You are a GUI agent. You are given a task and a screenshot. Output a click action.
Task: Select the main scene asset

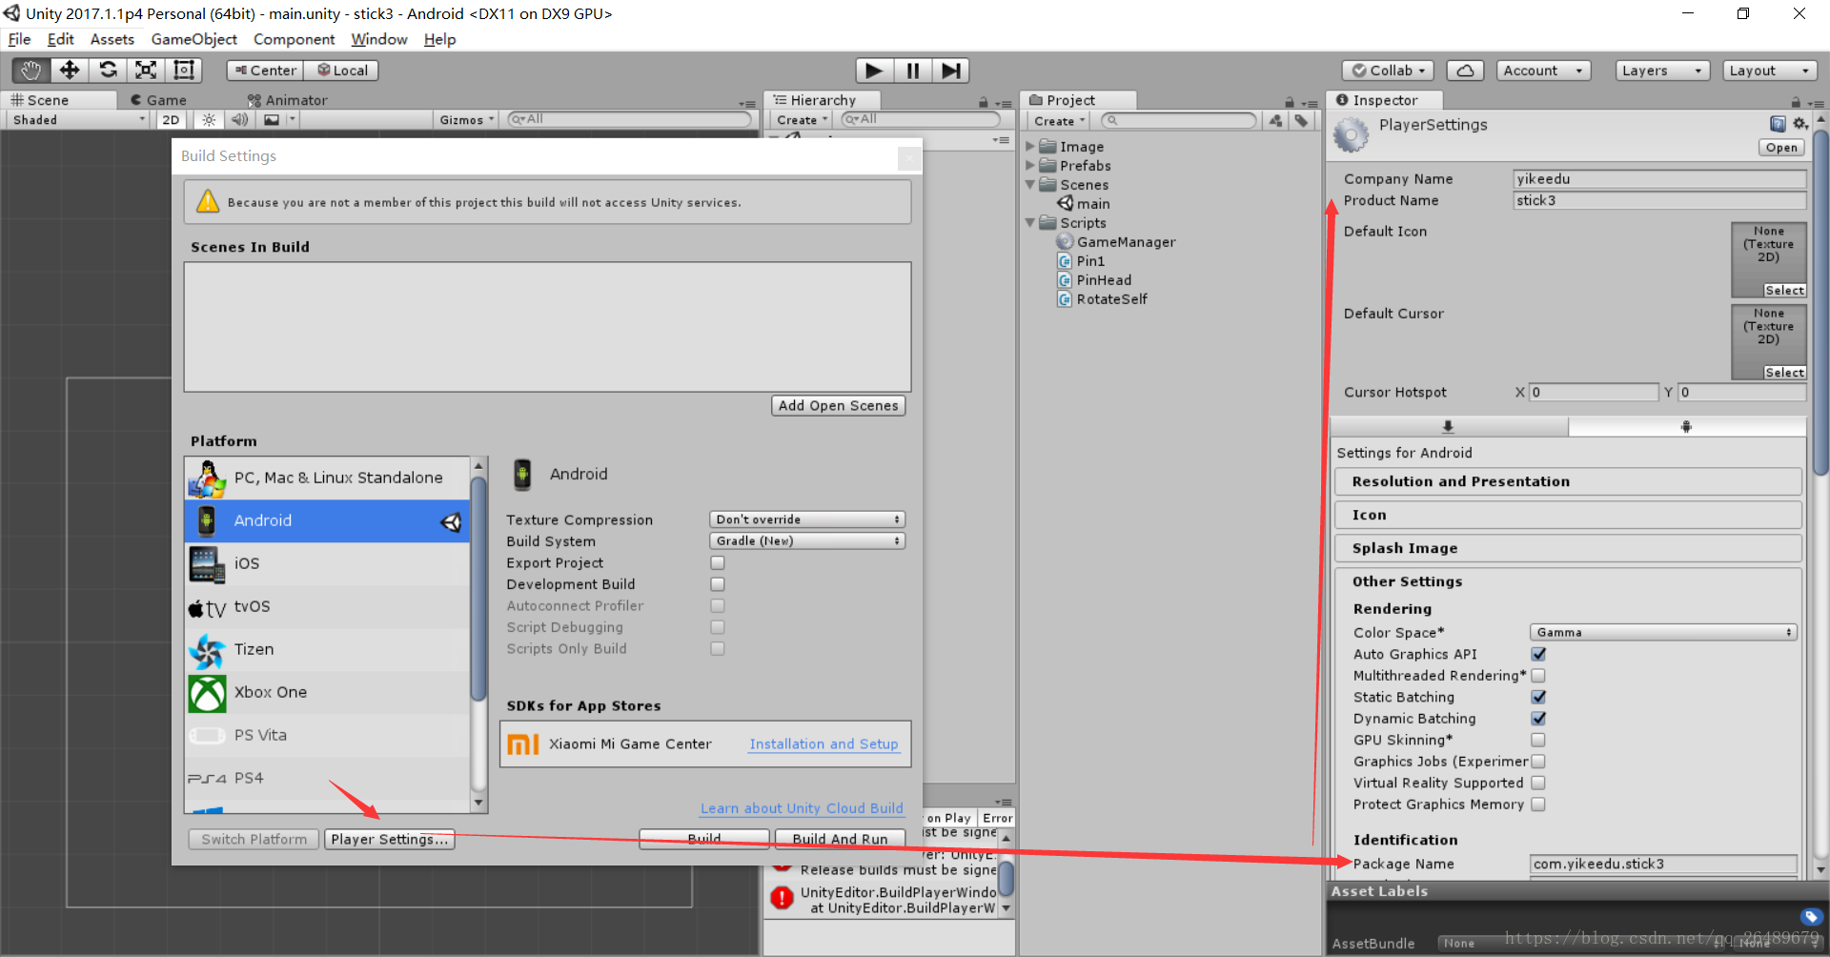click(1084, 204)
